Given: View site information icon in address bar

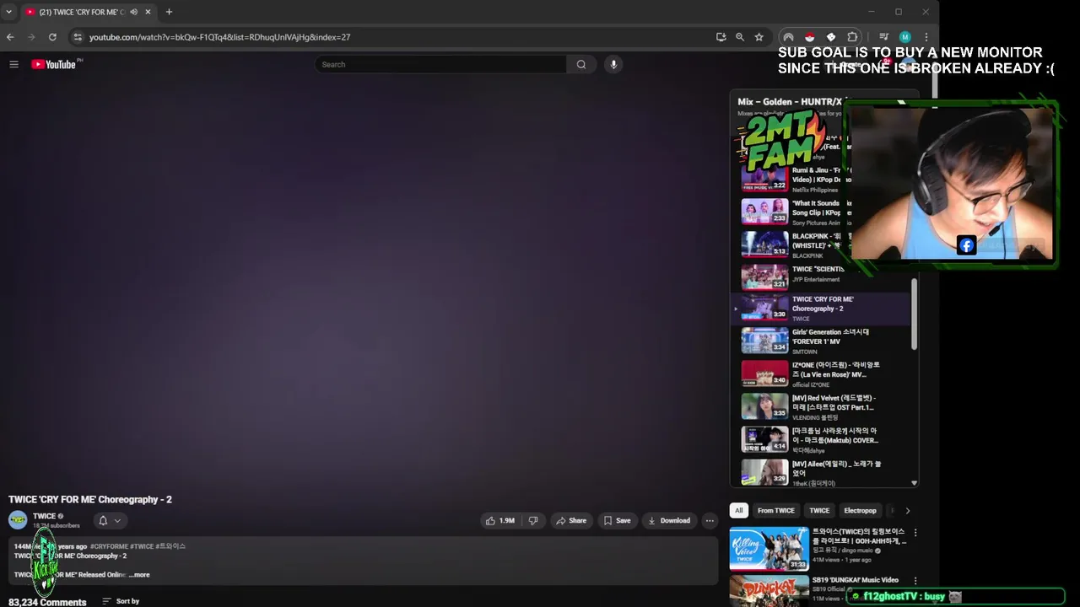Looking at the screenshot, I should [x=78, y=37].
